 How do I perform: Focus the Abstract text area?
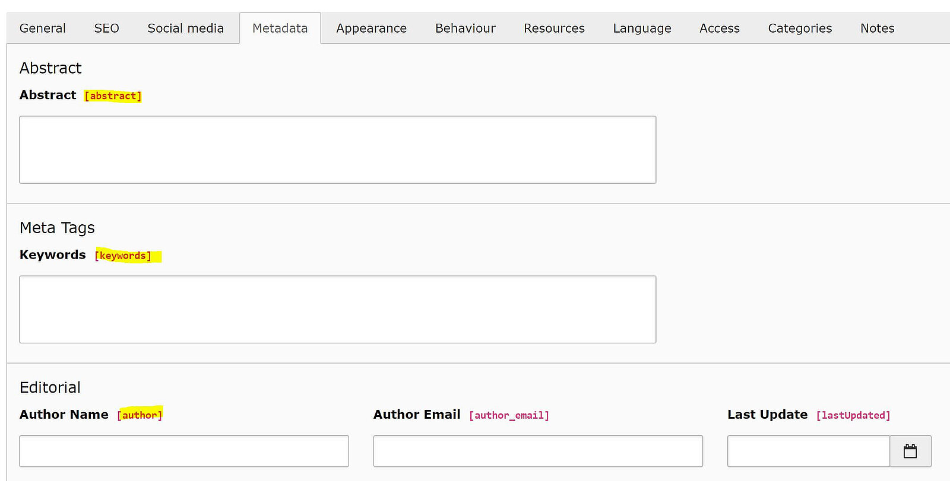coord(337,149)
